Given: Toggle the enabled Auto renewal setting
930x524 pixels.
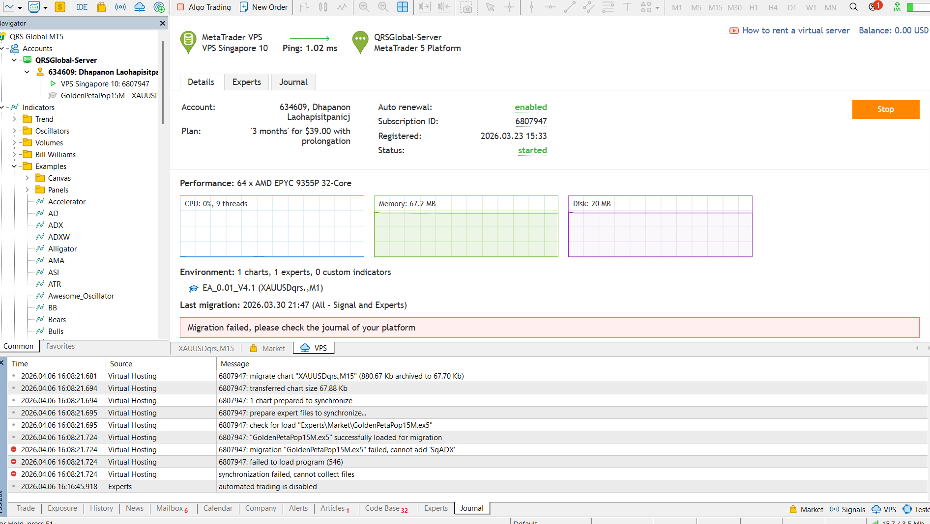Looking at the screenshot, I should (x=531, y=107).
